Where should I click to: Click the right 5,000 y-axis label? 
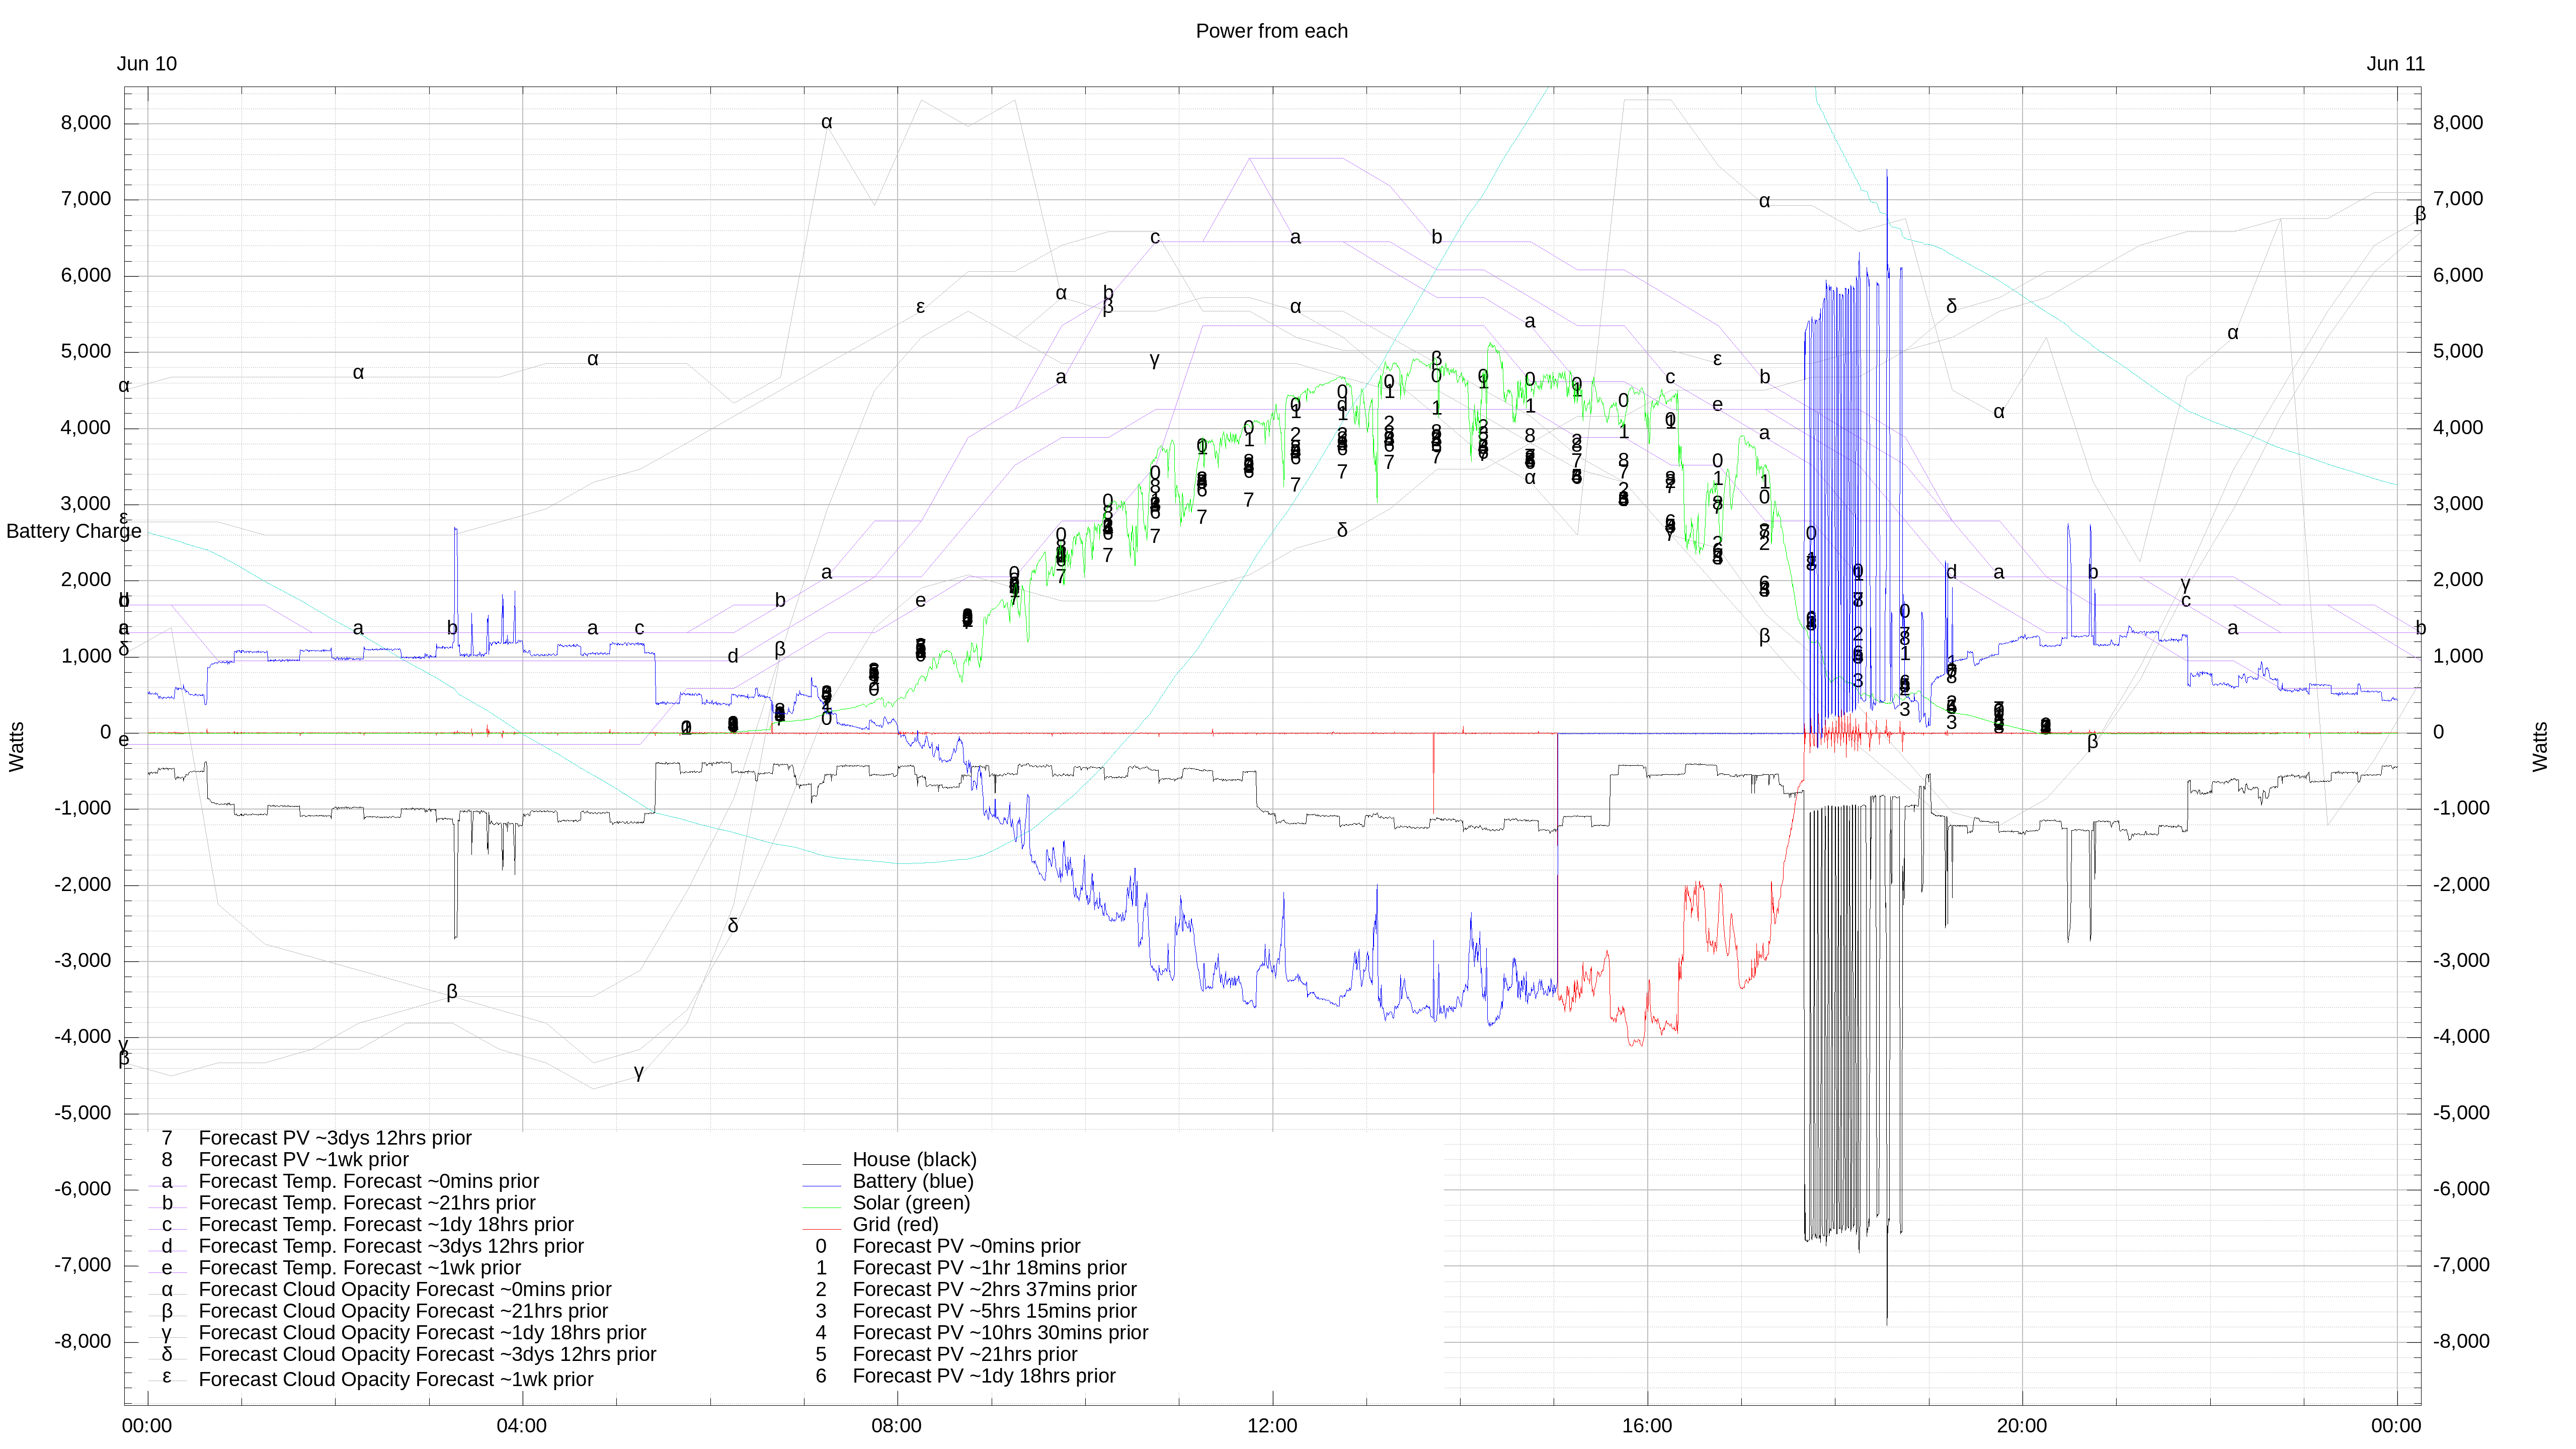point(2458,351)
